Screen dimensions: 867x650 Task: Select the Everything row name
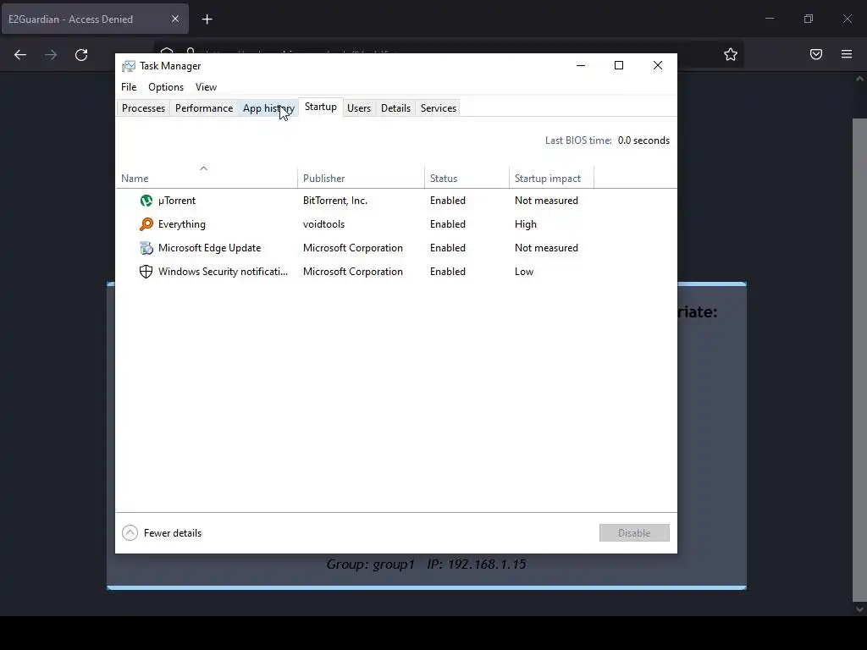(182, 224)
